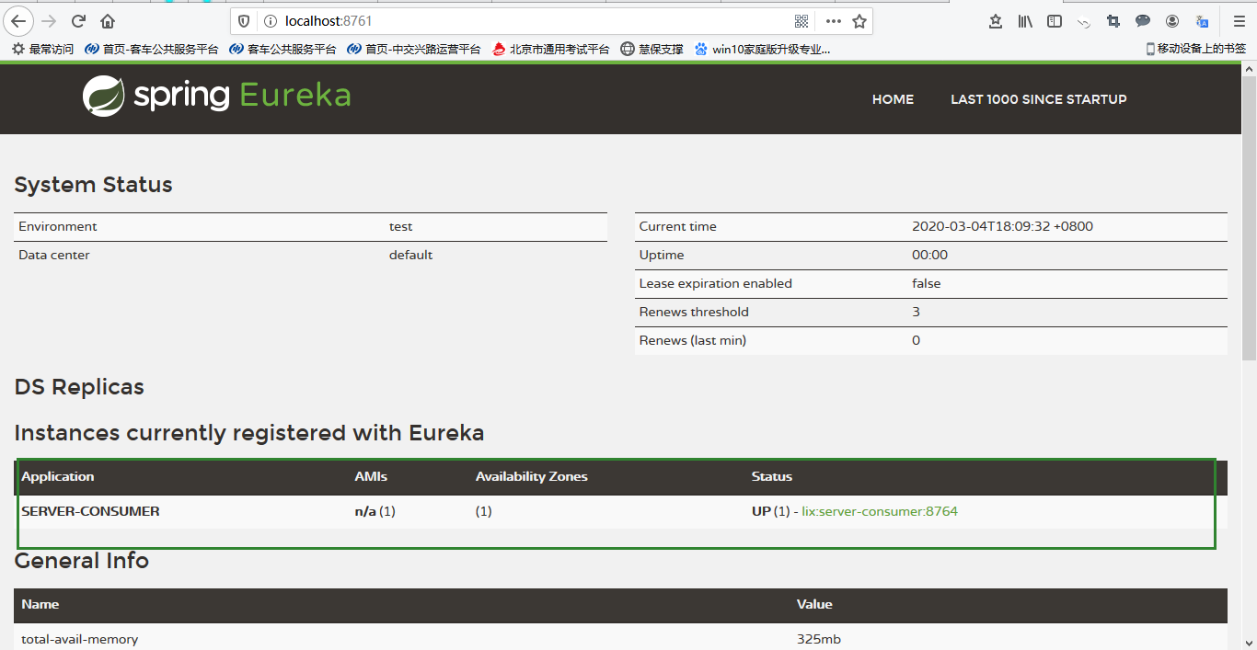Toggle the sidebar view
The width and height of the screenshot is (1257, 650).
click(x=1055, y=20)
